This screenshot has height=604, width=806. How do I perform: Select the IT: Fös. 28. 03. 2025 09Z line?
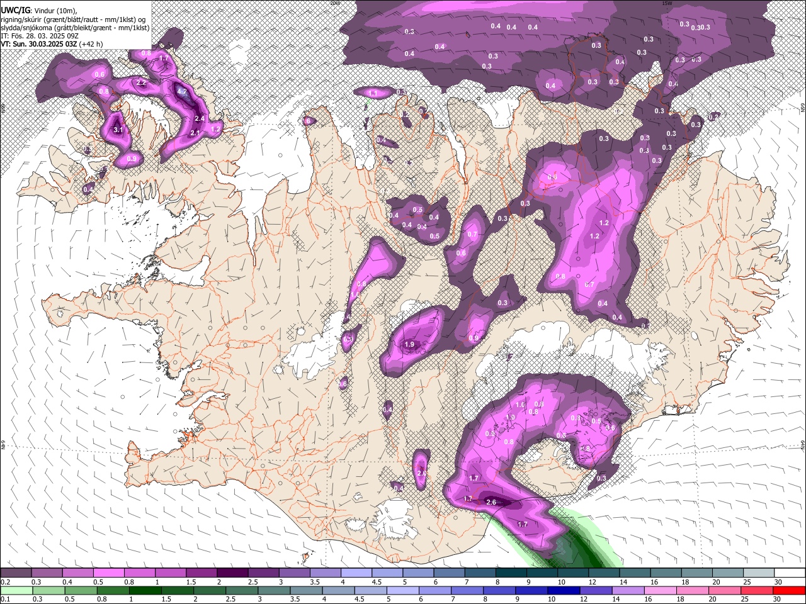(x=40, y=36)
